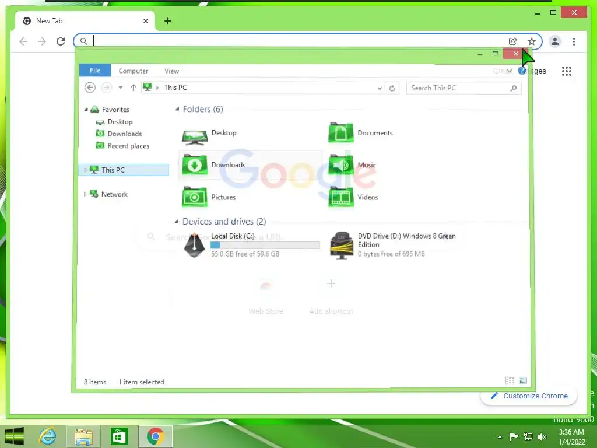This screenshot has width=597, height=448.
Task: Click Chrome's forward arrow button
Action: pyautogui.click(x=42, y=41)
